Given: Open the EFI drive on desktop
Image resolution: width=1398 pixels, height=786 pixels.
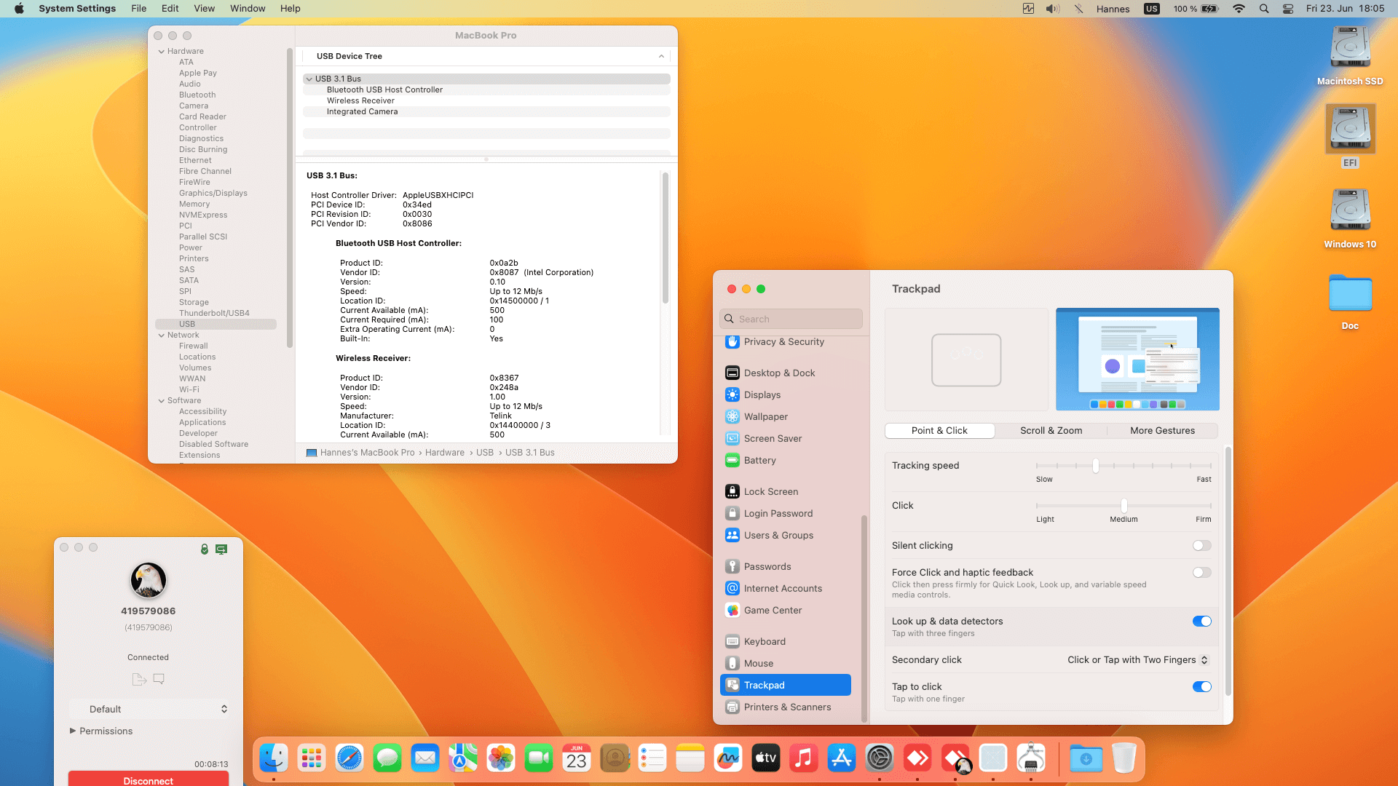Looking at the screenshot, I should 1350,129.
